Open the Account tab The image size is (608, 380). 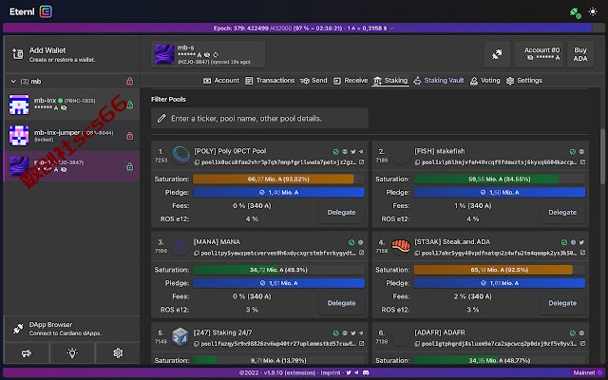221,81
